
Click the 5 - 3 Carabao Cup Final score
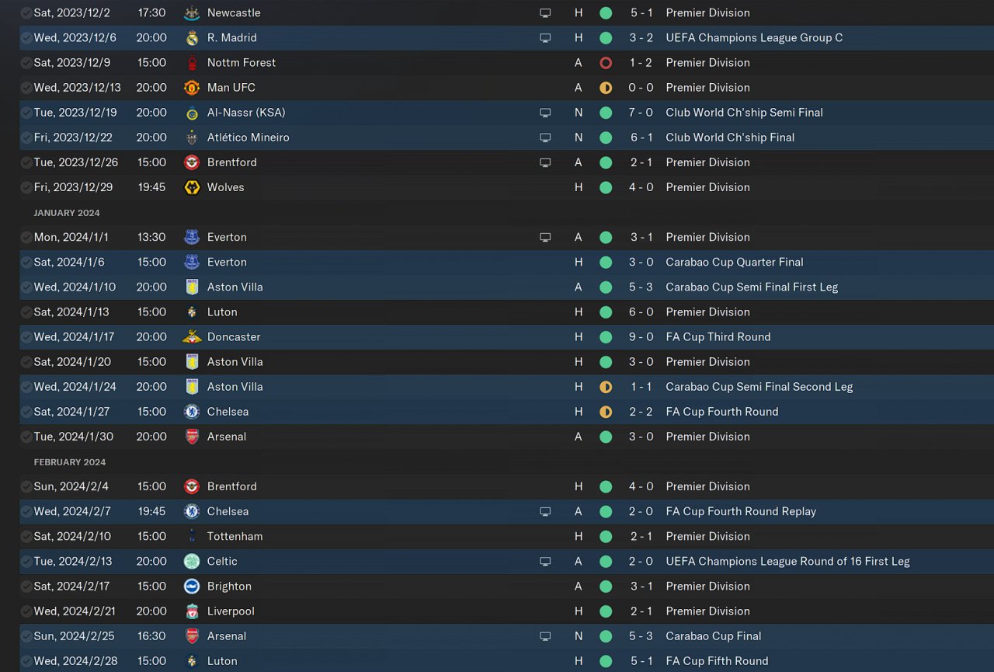[641, 636]
